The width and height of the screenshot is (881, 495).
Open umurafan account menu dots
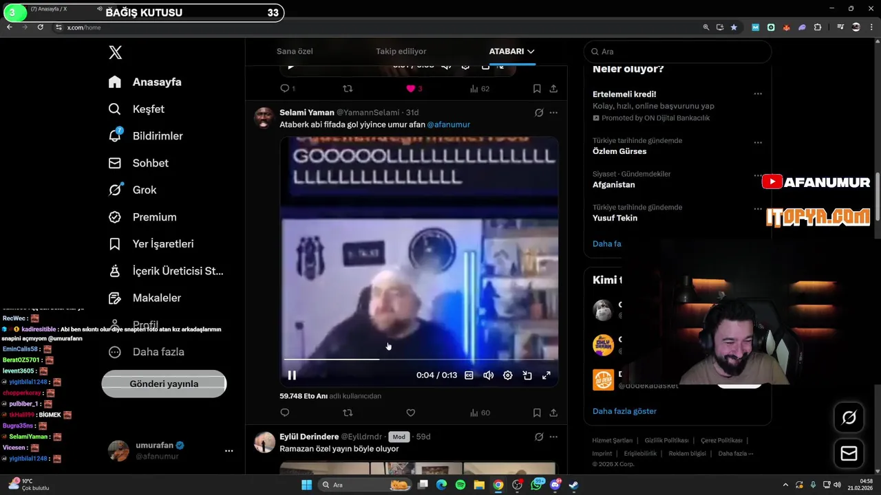(229, 451)
